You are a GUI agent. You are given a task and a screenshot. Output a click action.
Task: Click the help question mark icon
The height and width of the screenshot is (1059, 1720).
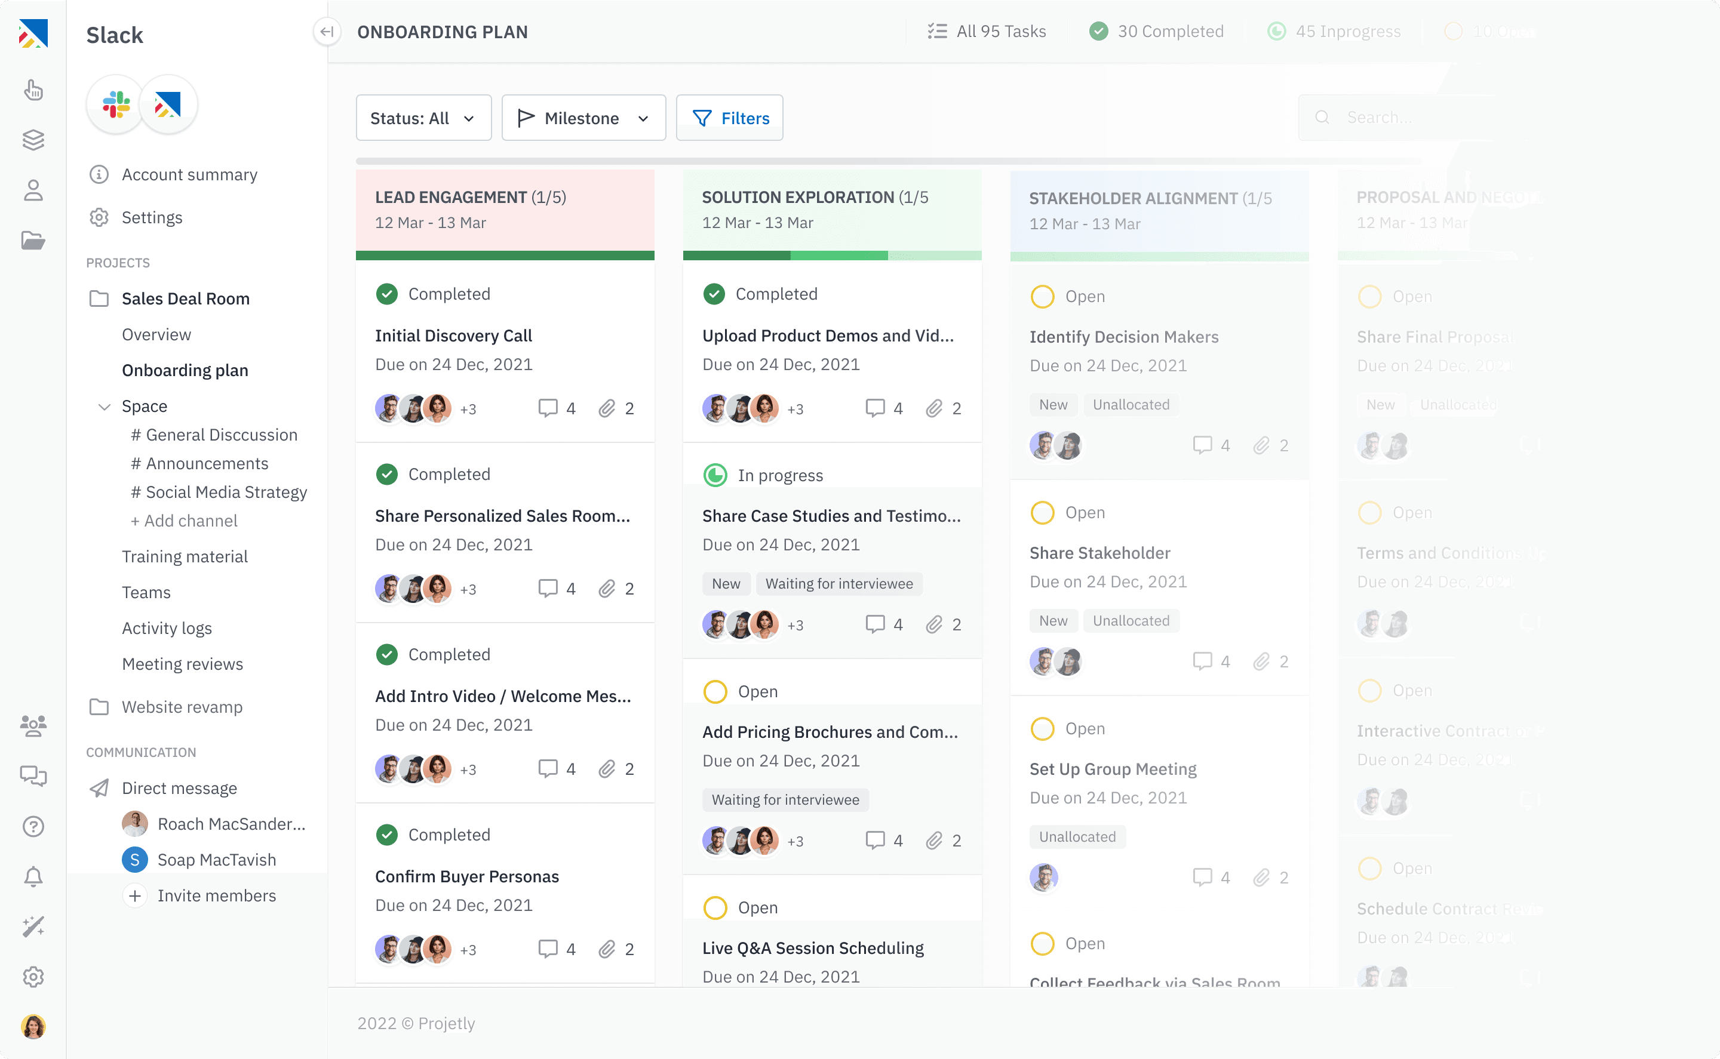point(33,826)
